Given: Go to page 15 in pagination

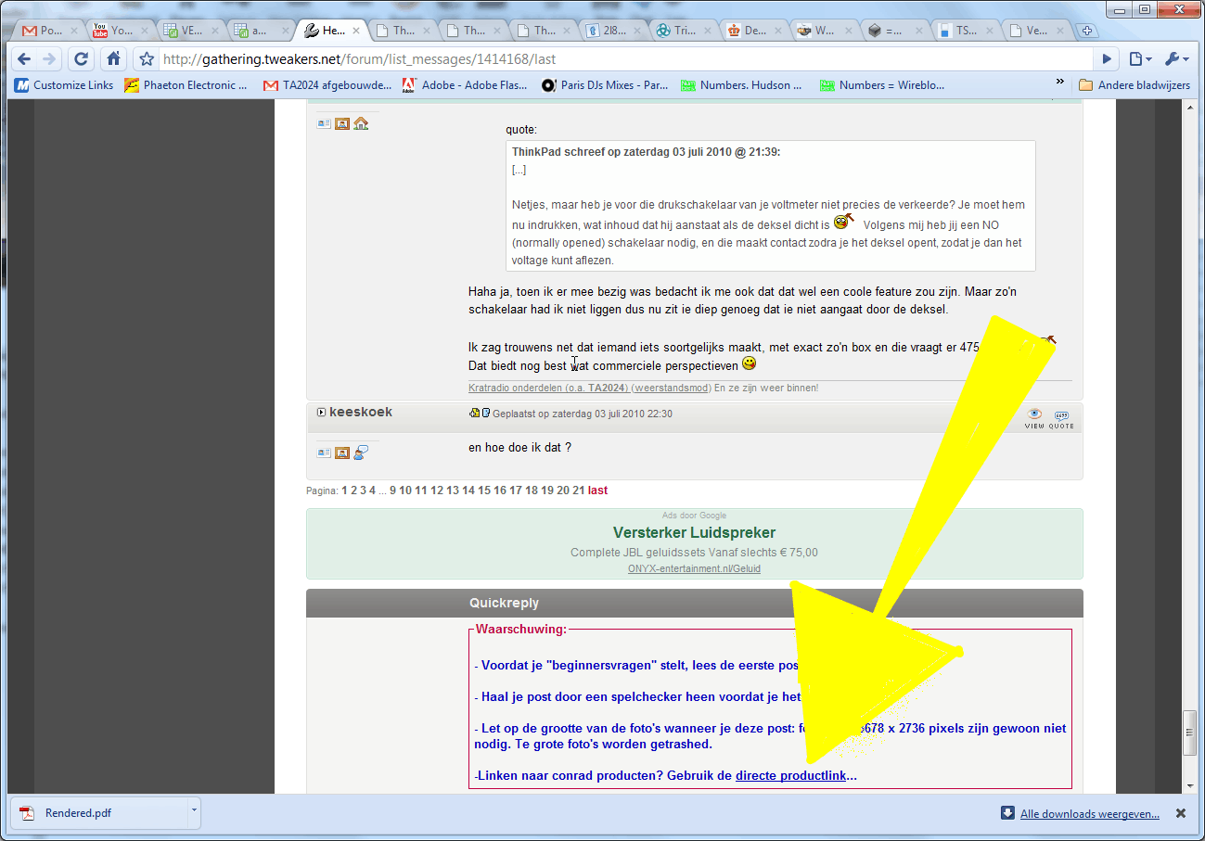Looking at the screenshot, I should pos(484,491).
